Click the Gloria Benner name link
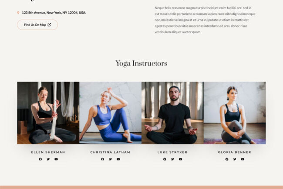This screenshot has width=283, height=189. pos(235,152)
